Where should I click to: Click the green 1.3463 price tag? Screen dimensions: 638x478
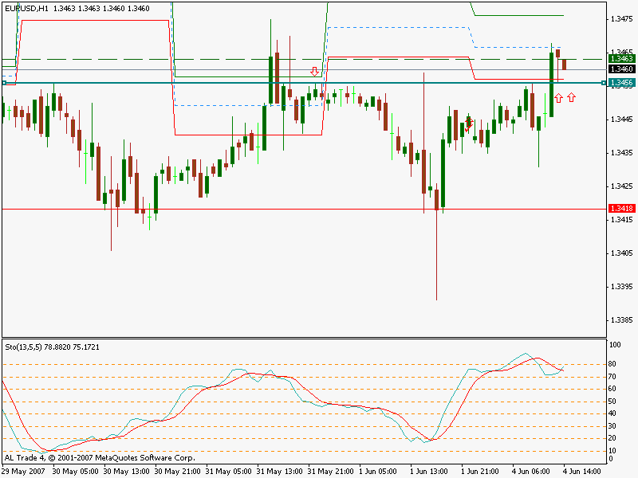(621, 59)
